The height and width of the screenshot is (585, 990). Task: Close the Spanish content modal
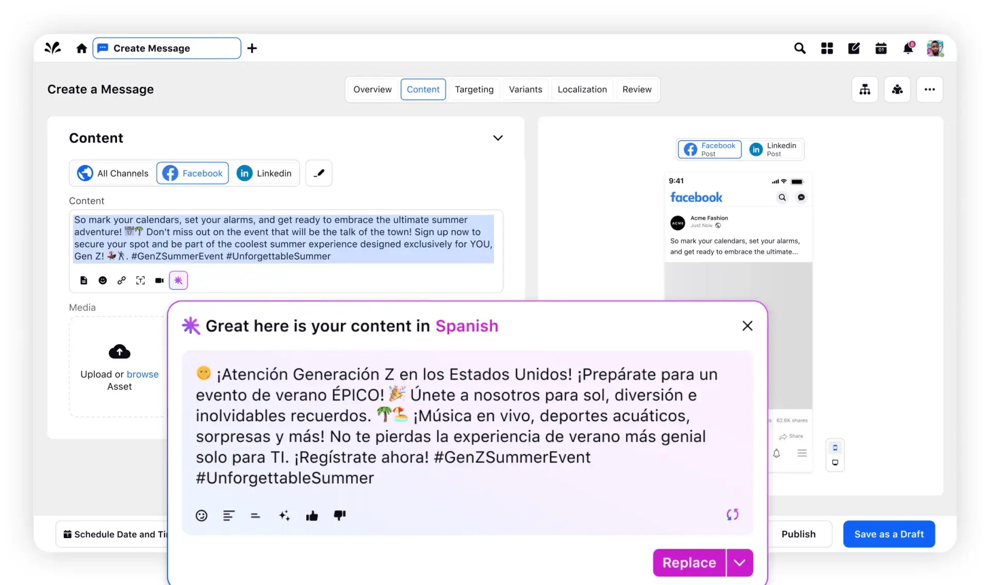(747, 325)
